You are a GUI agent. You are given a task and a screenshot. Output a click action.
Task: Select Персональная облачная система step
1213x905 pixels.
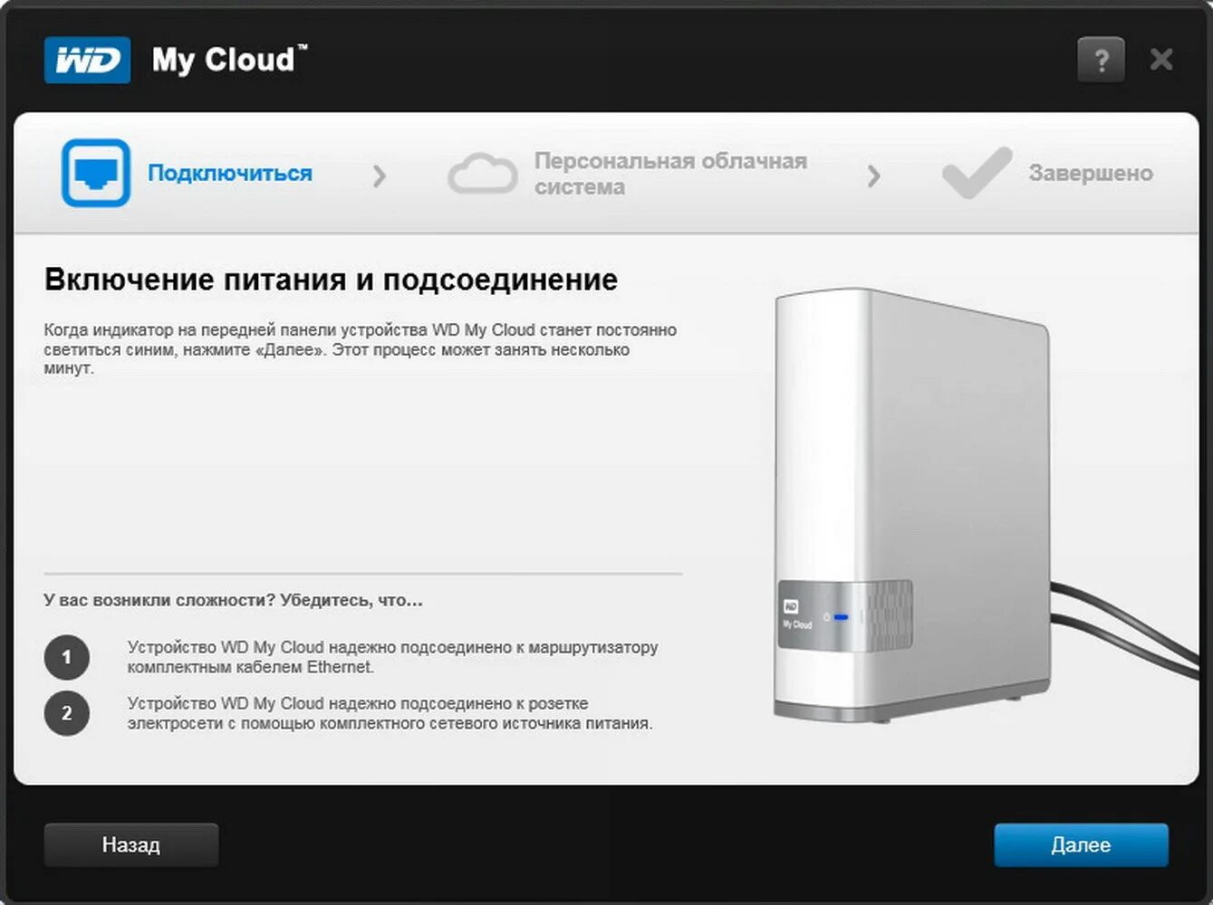(x=670, y=174)
